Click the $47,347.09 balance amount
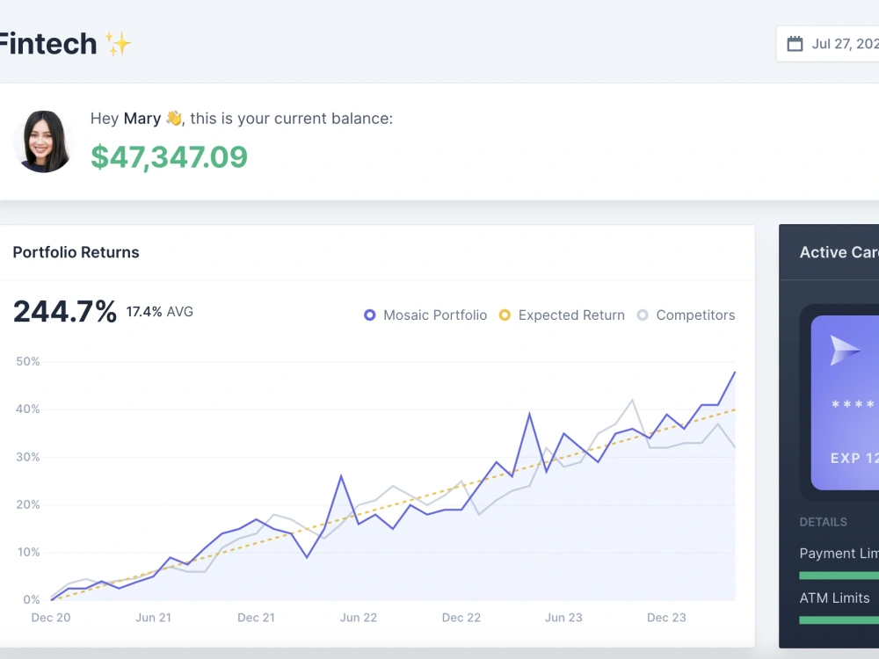Viewport: 879px width, 659px height. [169, 156]
